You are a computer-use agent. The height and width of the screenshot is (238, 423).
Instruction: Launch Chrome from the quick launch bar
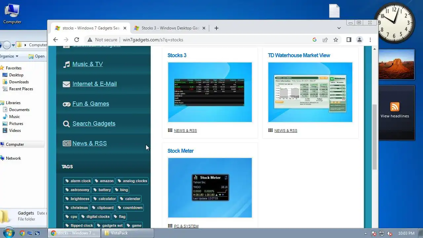tap(22, 233)
